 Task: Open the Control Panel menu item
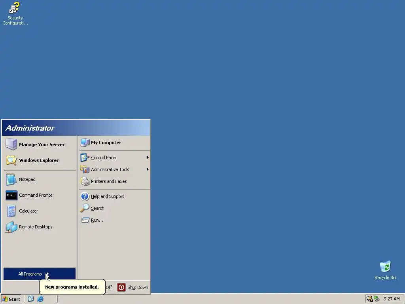pos(114,158)
